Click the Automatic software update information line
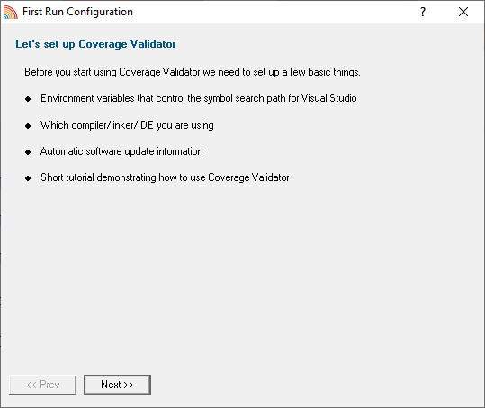485x408 pixels. coord(121,151)
